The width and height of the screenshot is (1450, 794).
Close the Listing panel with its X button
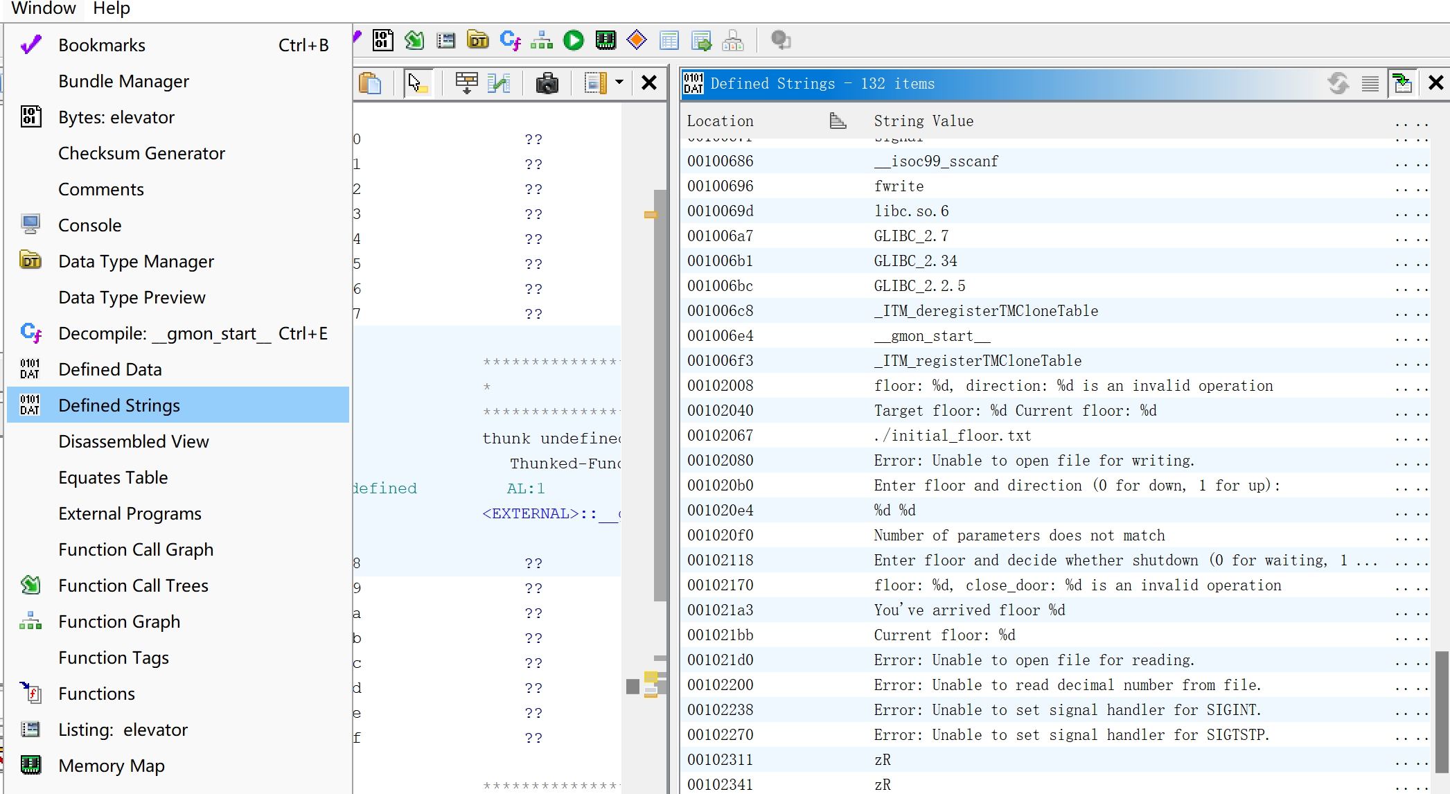649,84
